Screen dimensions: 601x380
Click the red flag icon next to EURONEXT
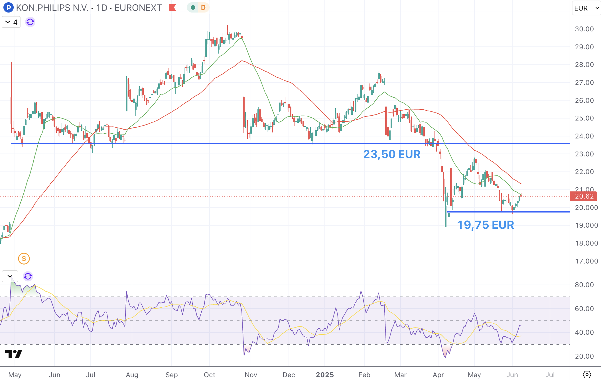172,7
